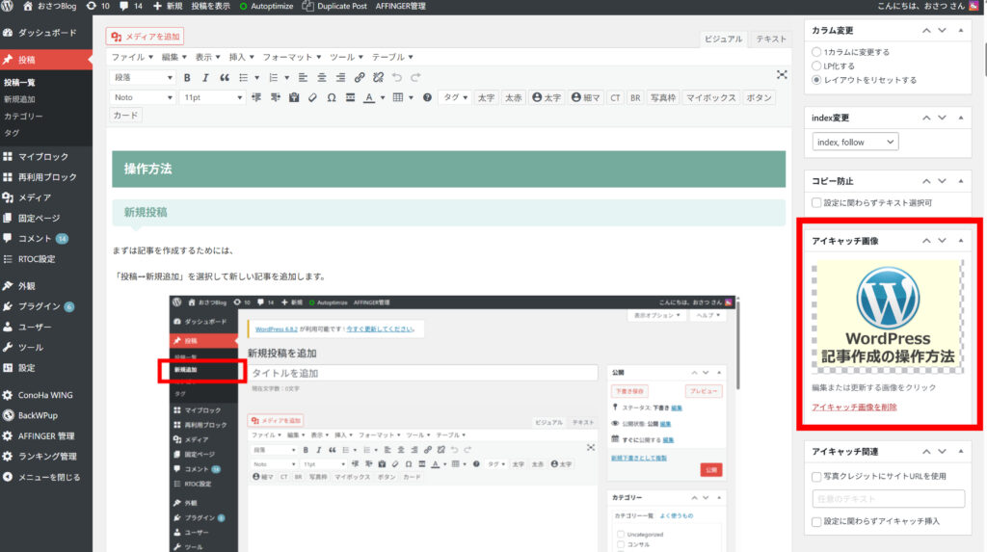Insert special character with omega icon
Image resolution: width=987 pixels, height=552 pixels.
click(x=332, y=97)
